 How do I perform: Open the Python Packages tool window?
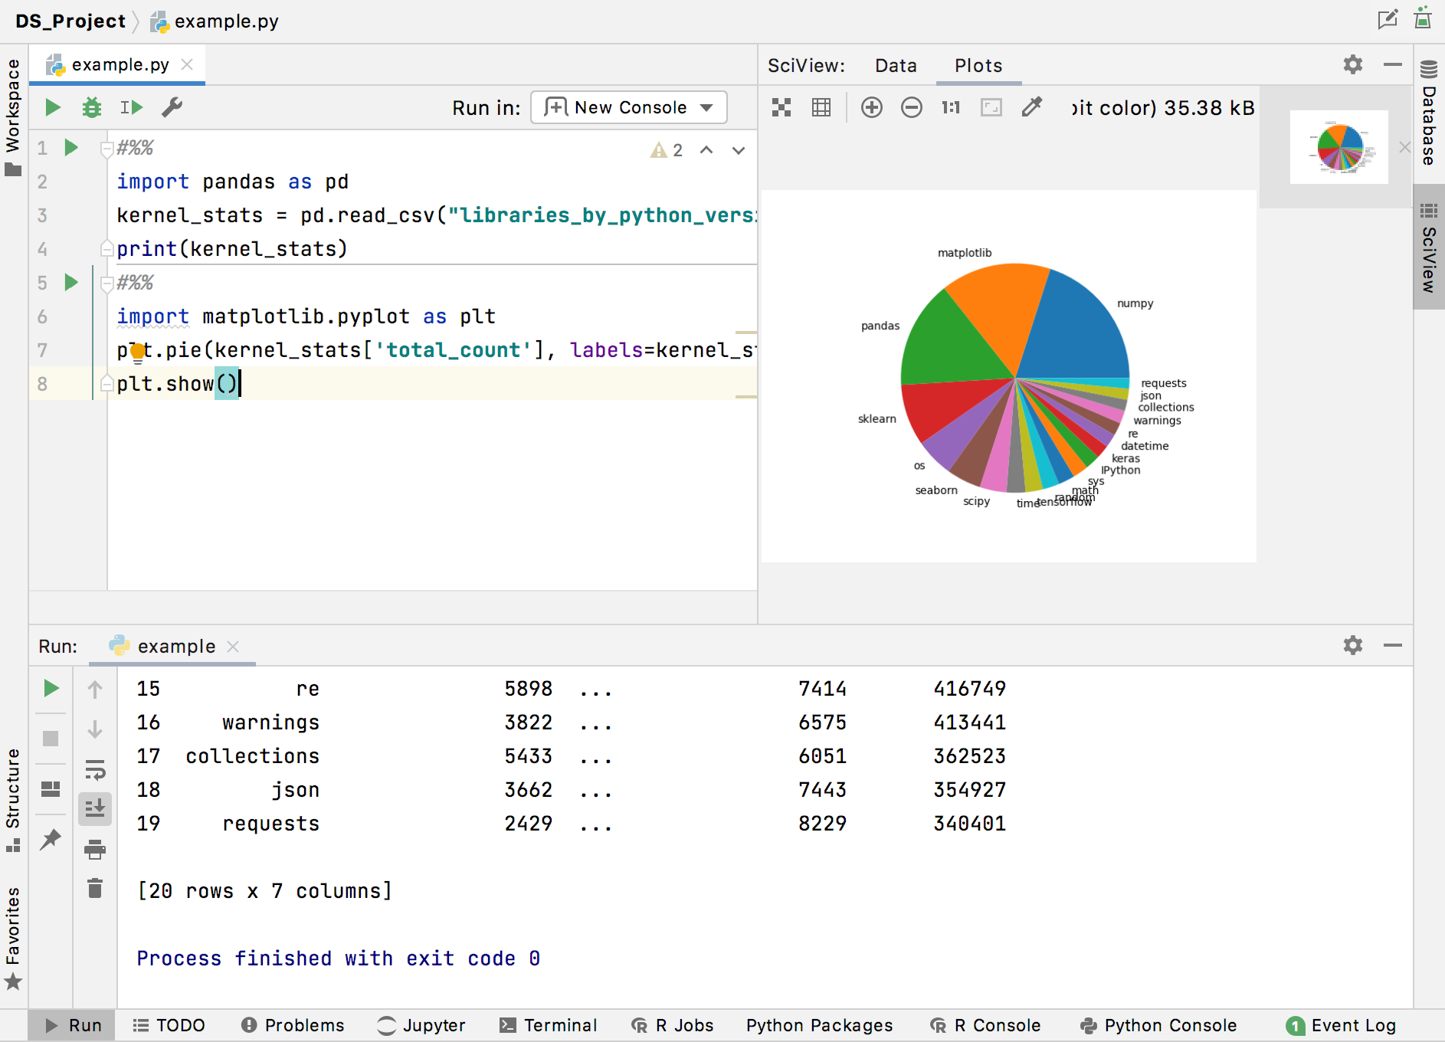(x=818, y=1025)
